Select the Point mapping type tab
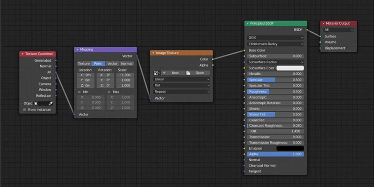This screenshot has height=187, width=374. pos(98,64)
